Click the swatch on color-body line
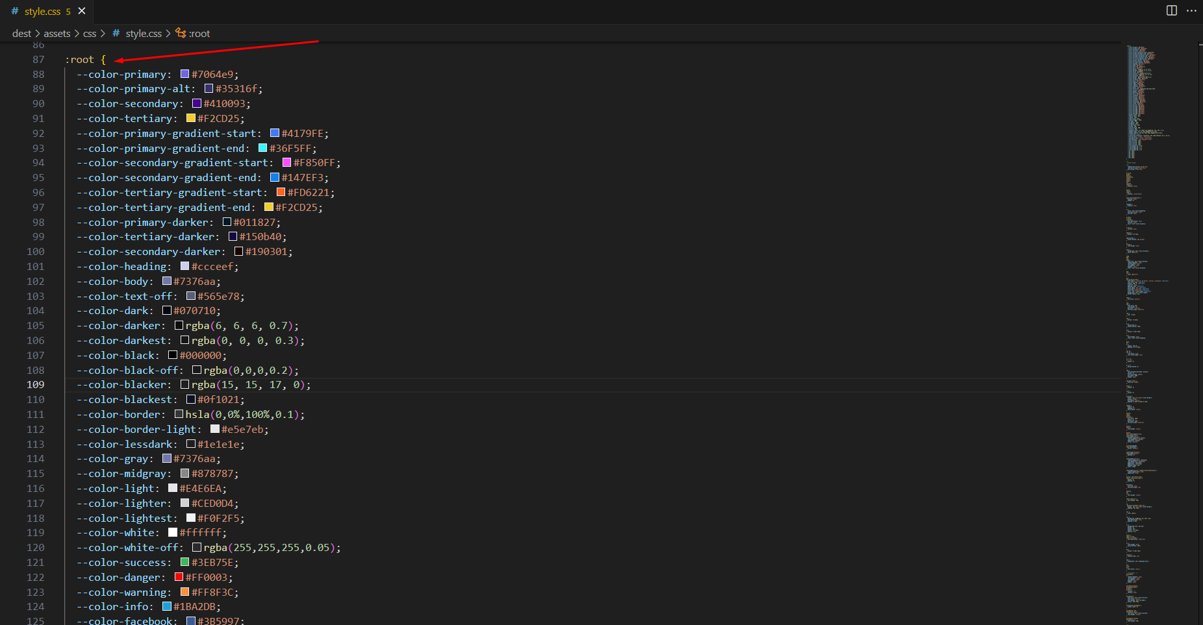The height and width of the screenshot is (625, 1203). point(167,281)
